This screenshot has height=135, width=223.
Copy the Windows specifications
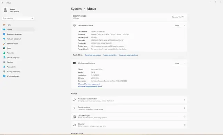(x=177, y=63)
